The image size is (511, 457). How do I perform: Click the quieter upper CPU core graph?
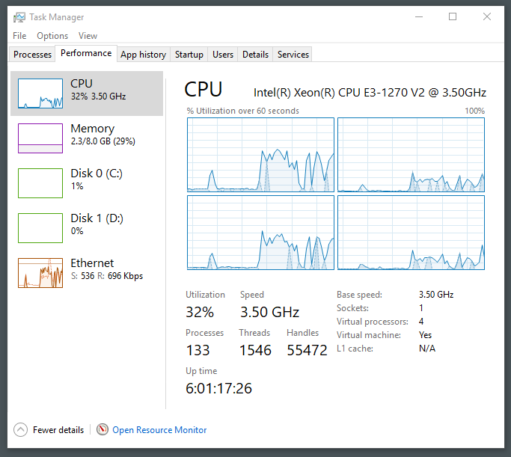pyautogui.click(x=411, y=155)
